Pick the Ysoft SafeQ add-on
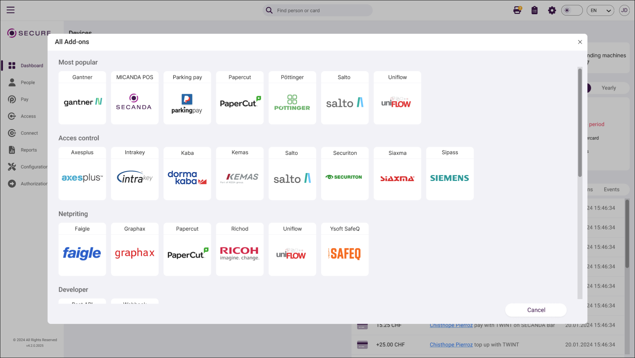 point(345,249)
